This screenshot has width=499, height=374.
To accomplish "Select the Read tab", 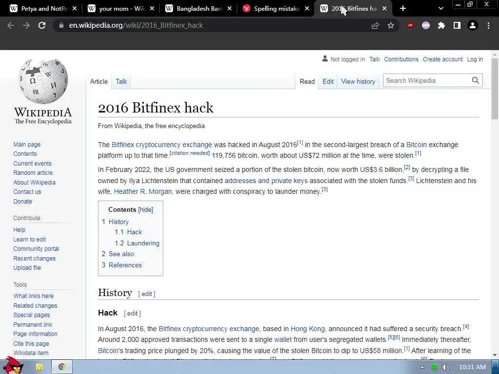I will pyautogui.click(x=307, y=81).
